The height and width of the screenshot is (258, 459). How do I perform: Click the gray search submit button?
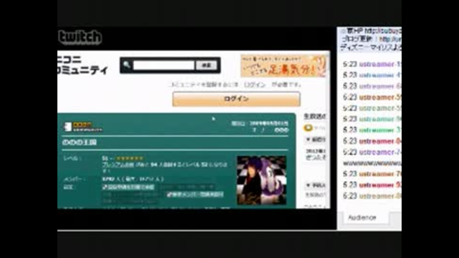tap(207, 65)
